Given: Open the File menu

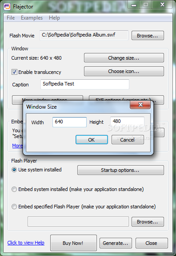Looking at the screenshot, I should 11,18.
